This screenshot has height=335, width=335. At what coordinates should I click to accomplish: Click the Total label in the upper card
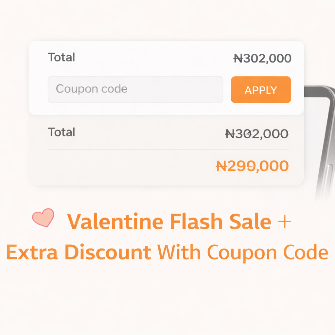click(62, 57)
